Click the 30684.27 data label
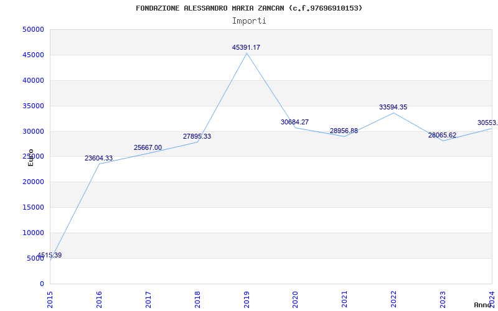This screenshot has height=311, width=498. coord(294,122)
